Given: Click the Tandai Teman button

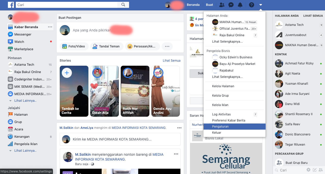Looking at the screenshot, I should pyautogui.click(x=107, y=46).
